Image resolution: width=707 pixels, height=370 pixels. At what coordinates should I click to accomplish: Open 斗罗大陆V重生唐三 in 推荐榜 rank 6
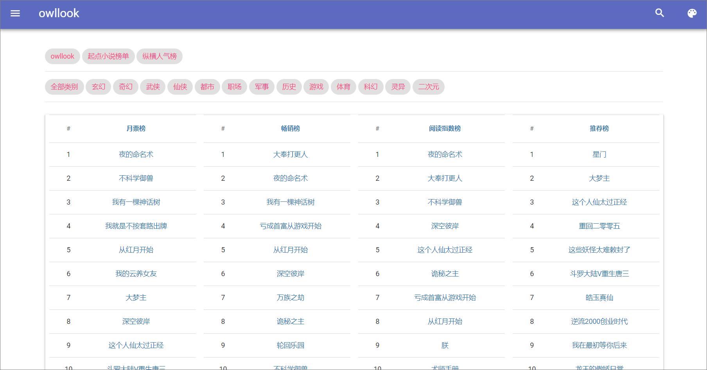599,274
